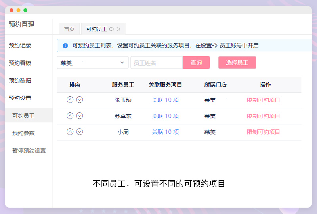The image size is (317, 214).
Task: Move 苏卓东 up in sort order
Action: tap(70, 116)
